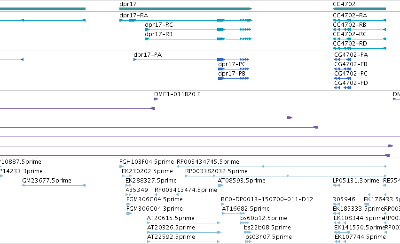Select transcript dpr17-RC label
The height and width of the screenshot is (244, 400).
click(159, 25)
